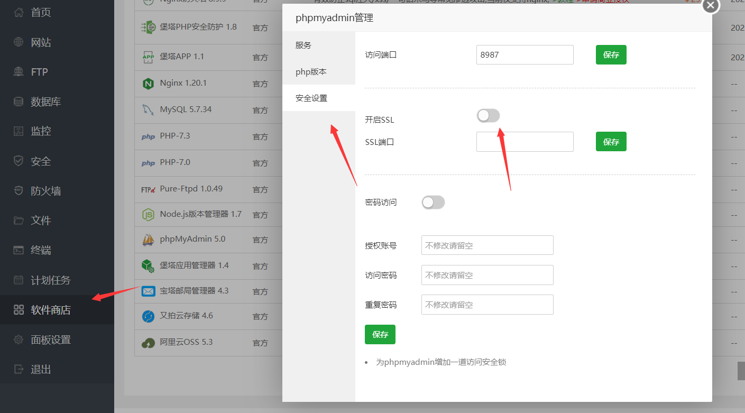
Task: Click the PHP-7.3 icon
Action: point(148,136)
